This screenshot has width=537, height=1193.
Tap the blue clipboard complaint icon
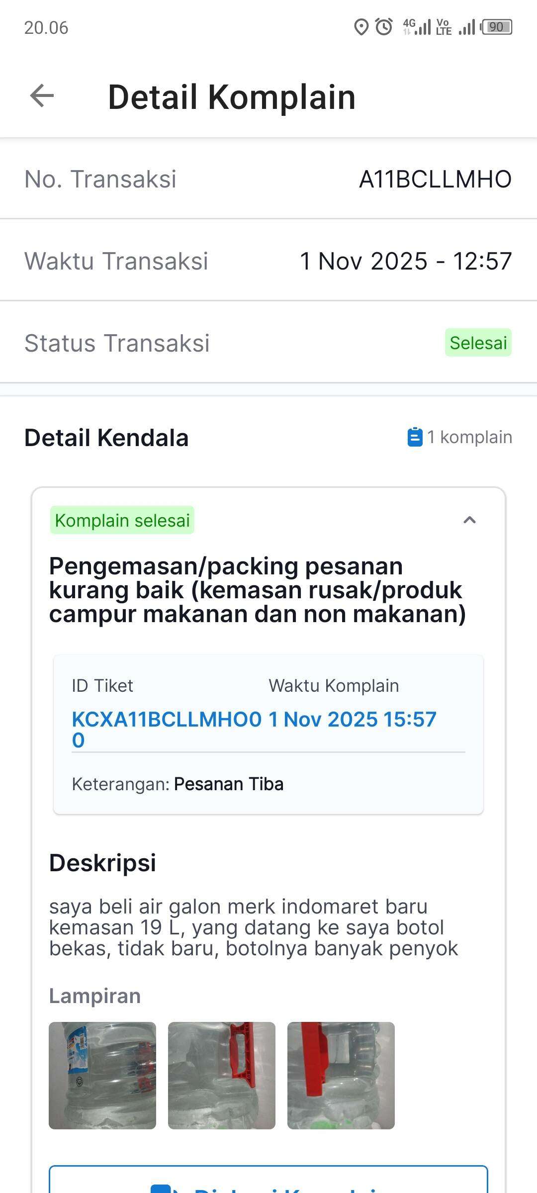(415, 437)
